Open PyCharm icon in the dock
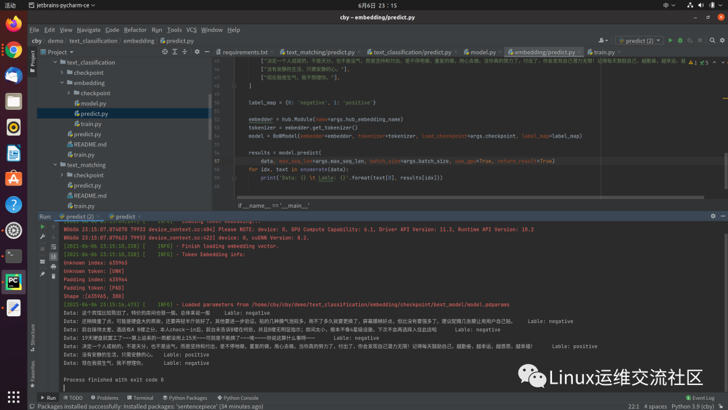The height and width of the screenshot is (410, 728). (13, 282)
